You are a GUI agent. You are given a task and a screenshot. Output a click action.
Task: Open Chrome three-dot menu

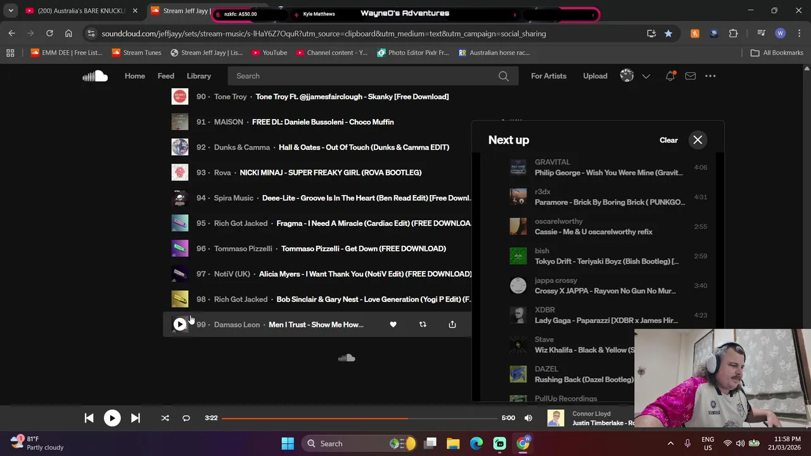tap(799, 34)
